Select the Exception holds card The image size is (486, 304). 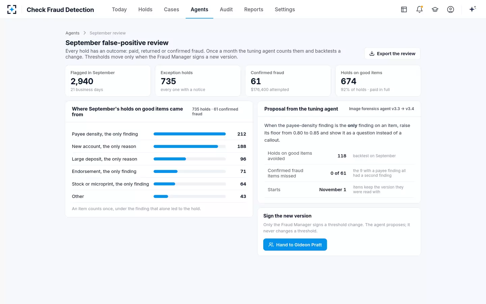pos(198,81)
